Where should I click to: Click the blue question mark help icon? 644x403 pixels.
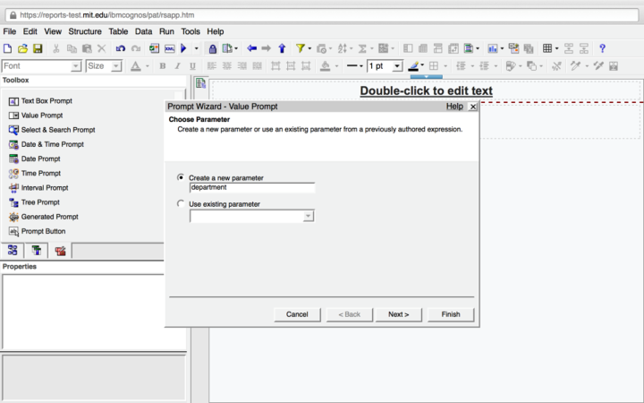(x=602, y=48)
